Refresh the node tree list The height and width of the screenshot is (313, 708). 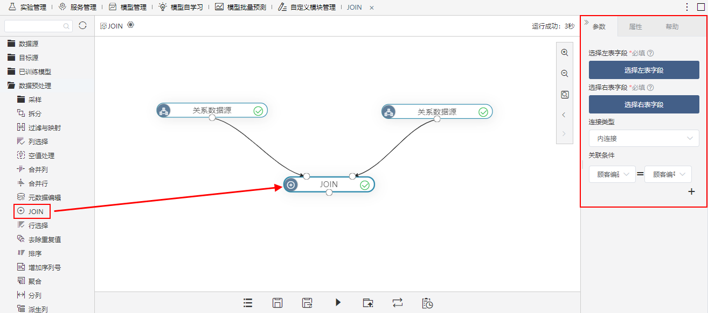click(x=82, y=25)
